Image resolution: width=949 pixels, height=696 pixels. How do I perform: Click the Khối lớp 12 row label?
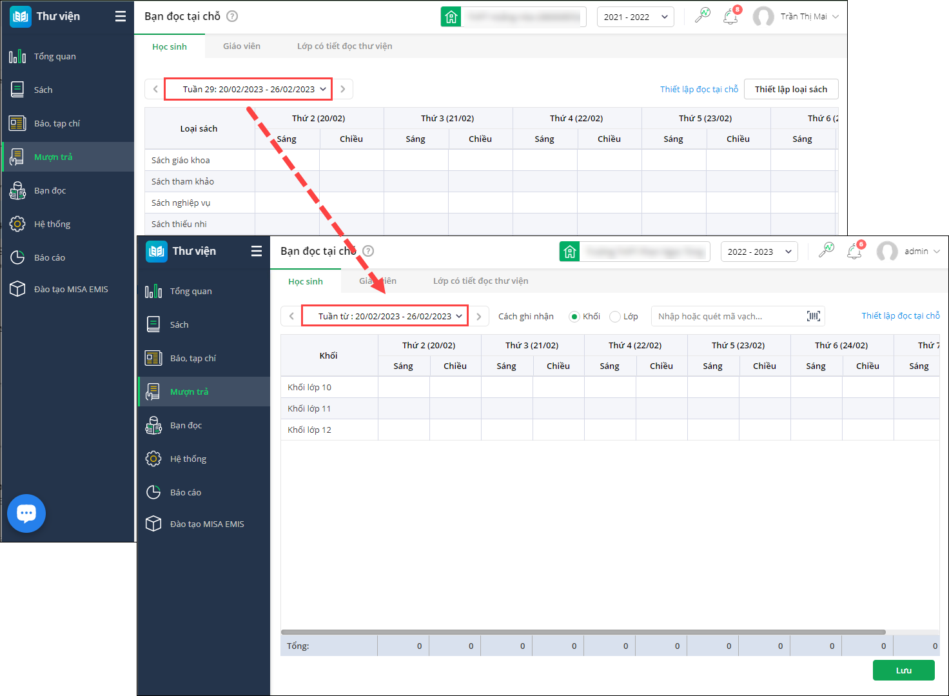tap(309, 430)
